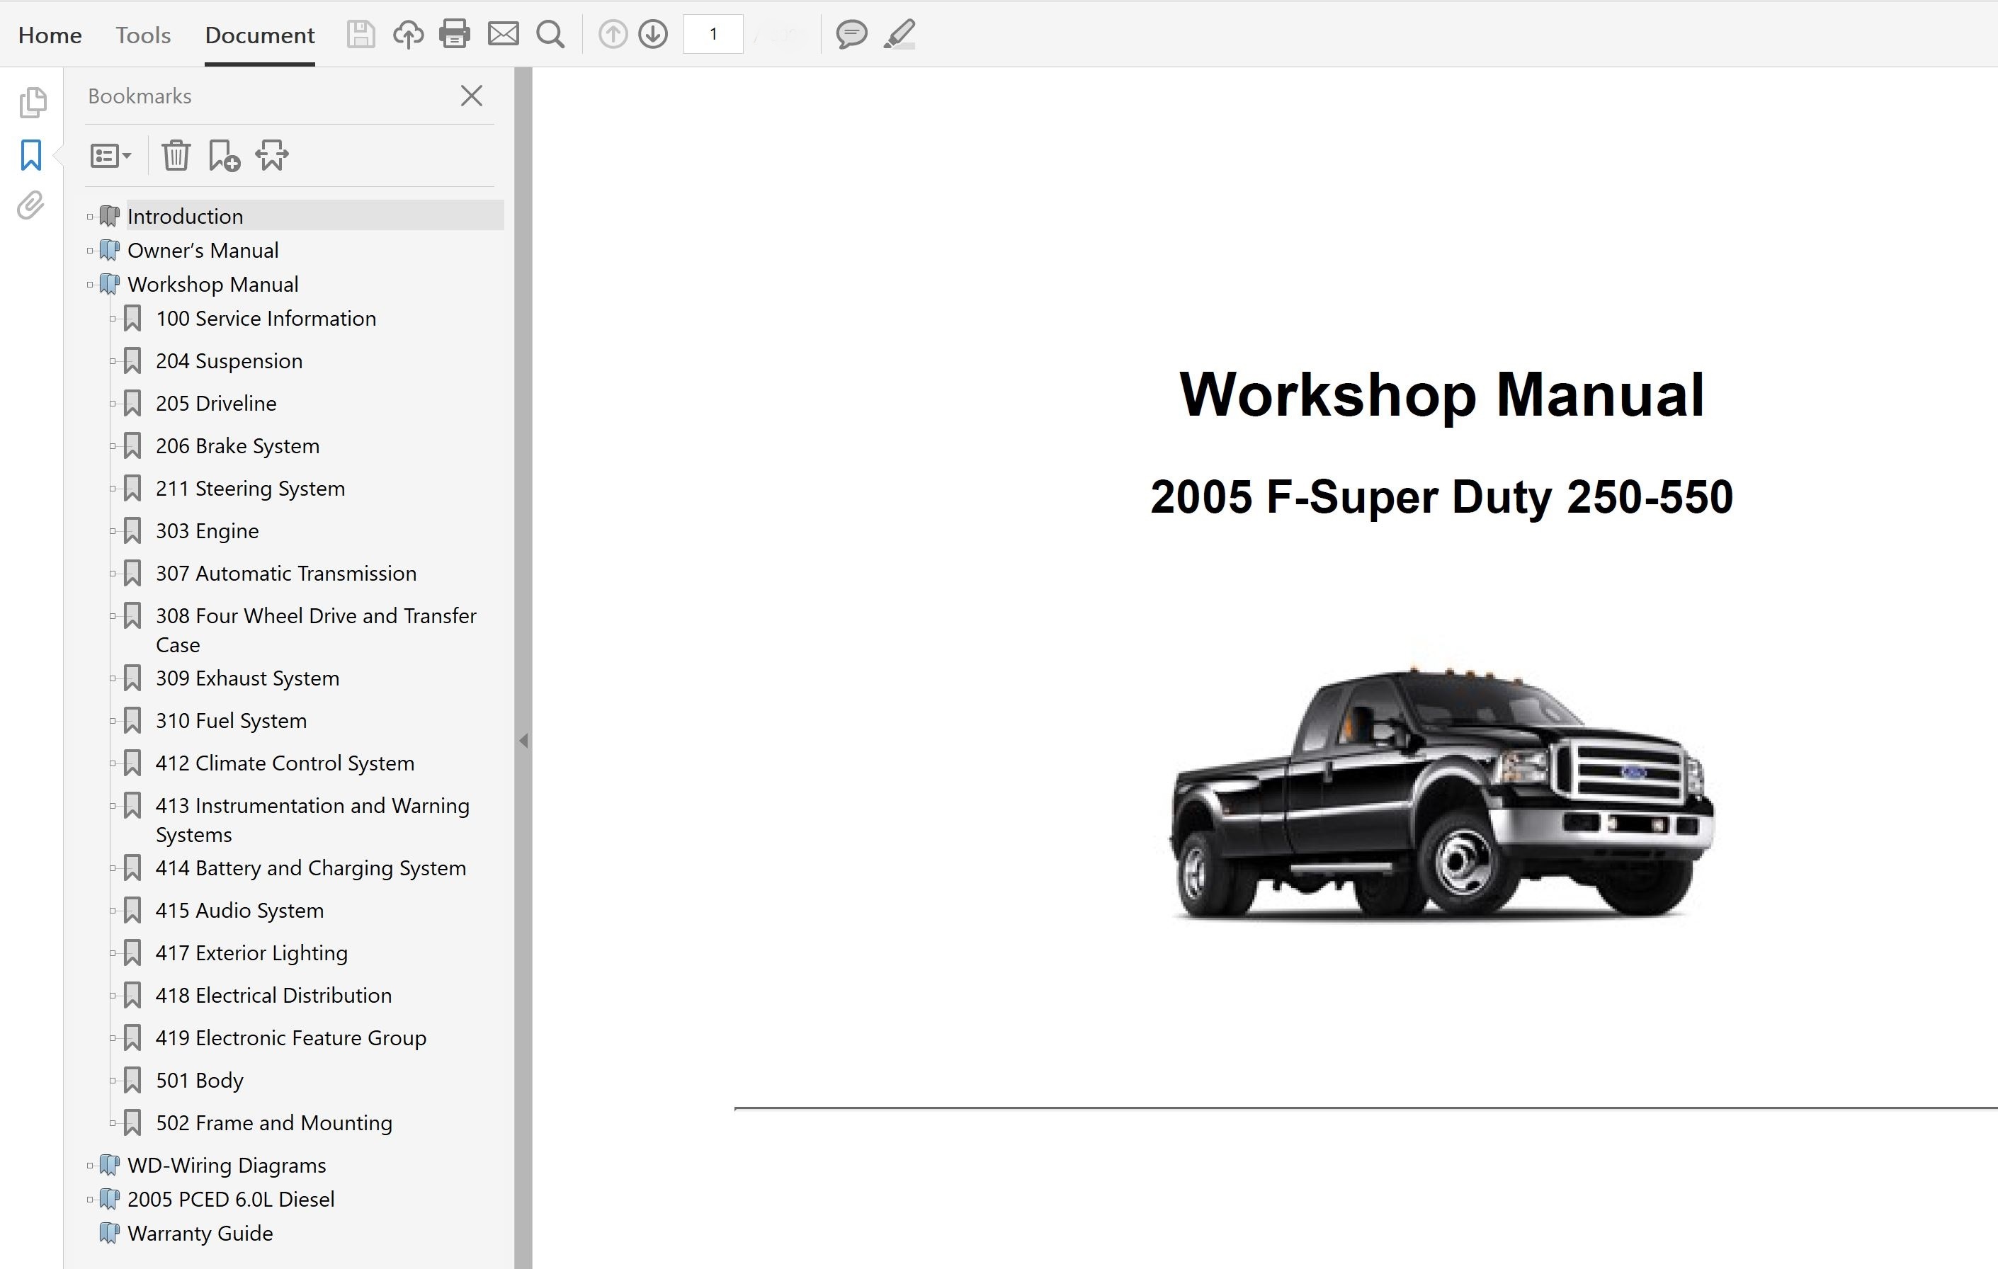1998x1269 pixels.
Task: Switch to the Tools tab
Action: pos(143,35)
